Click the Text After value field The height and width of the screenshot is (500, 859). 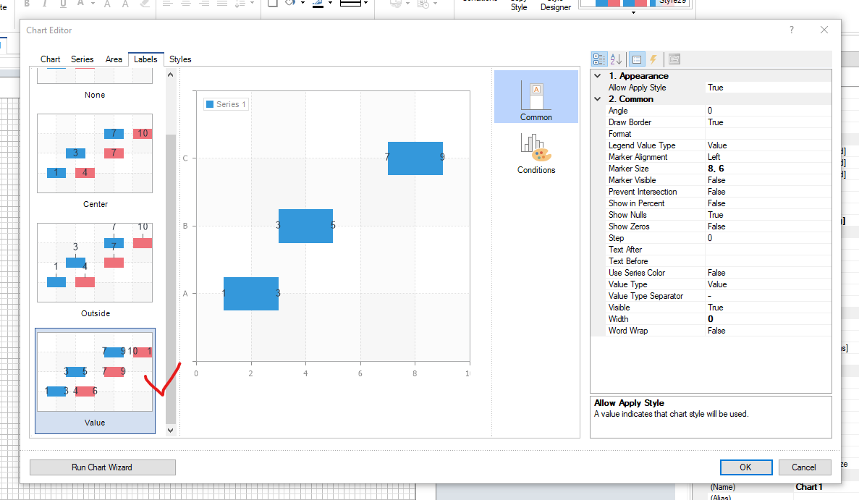[x=768, y=250]
